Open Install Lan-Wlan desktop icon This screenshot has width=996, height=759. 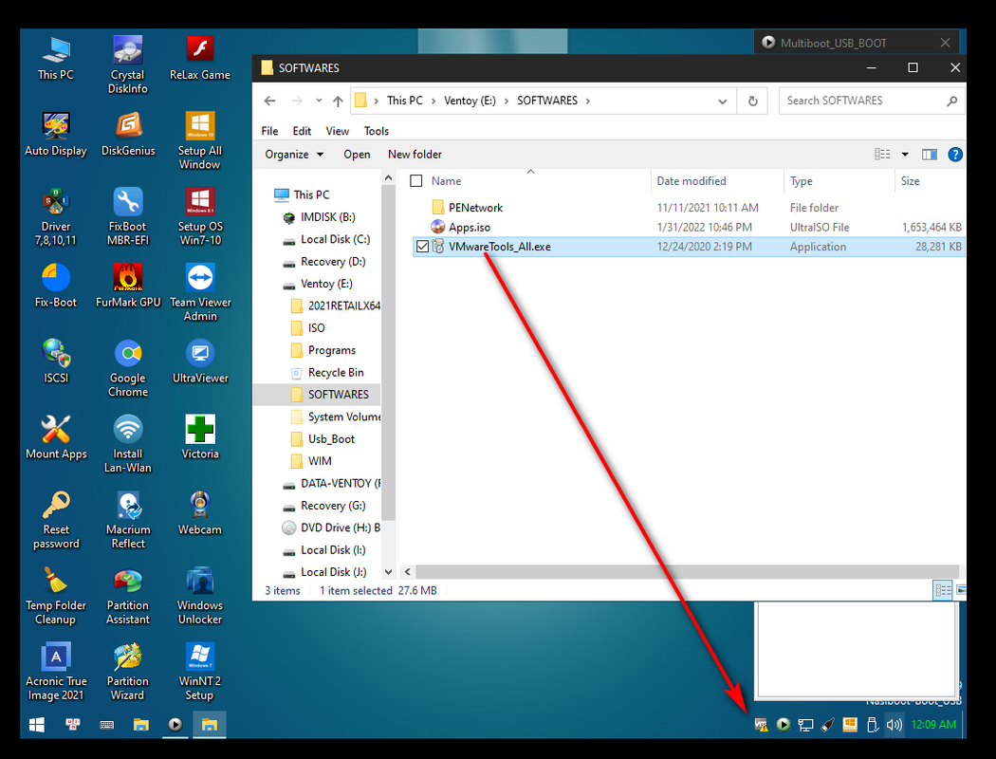(x=128, y=444)
